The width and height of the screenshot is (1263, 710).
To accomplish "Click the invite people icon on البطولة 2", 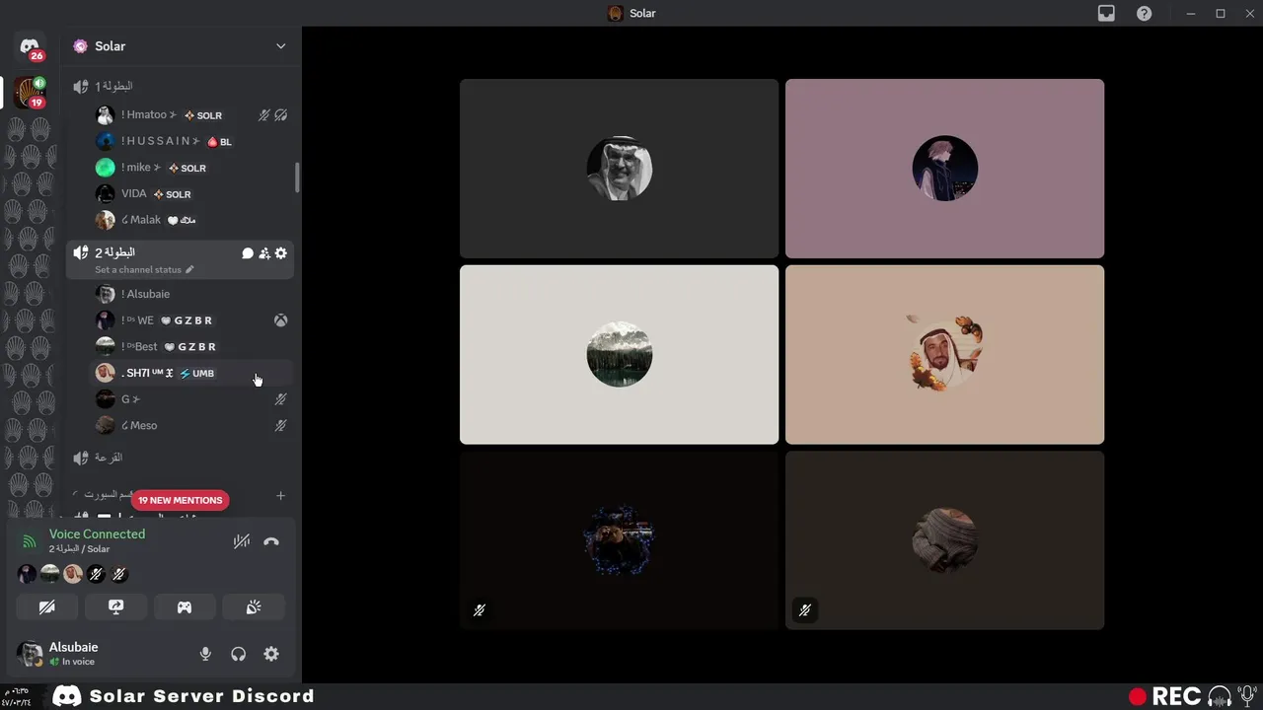I will click(264, 253).
